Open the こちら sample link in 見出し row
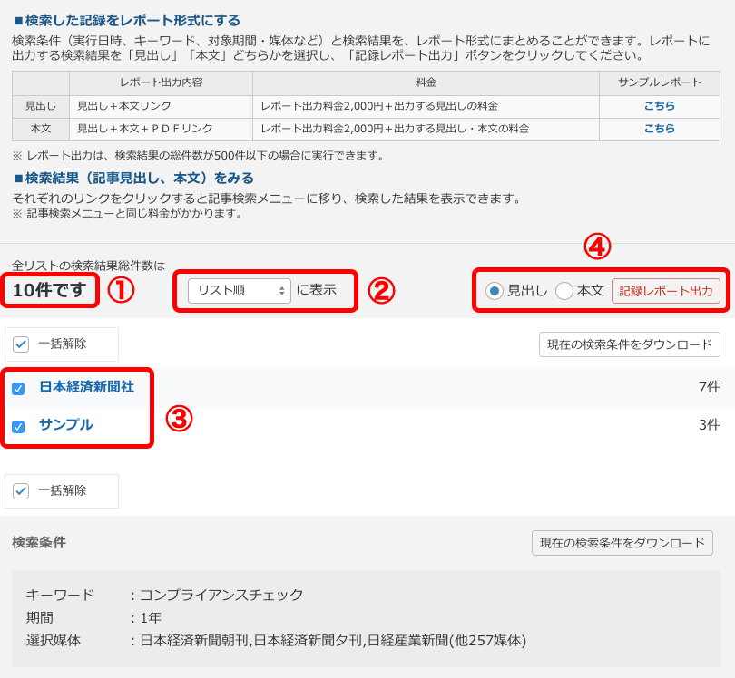Viewport: 735px width, 678px height. (x=659, y=106)
